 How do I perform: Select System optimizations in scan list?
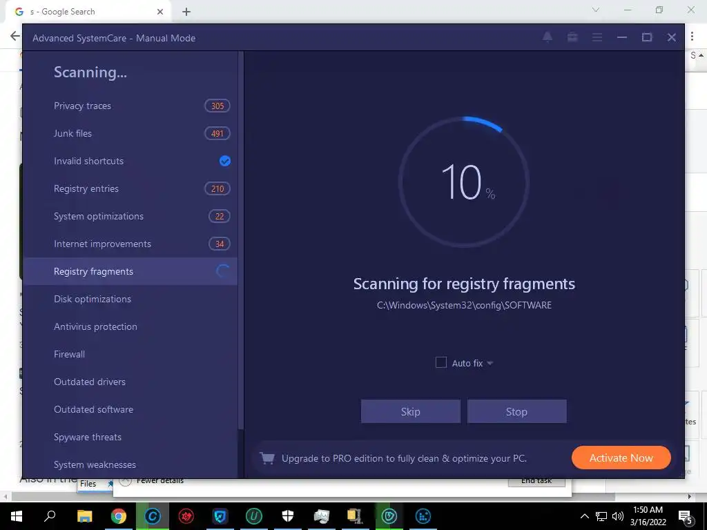[130, 216]
